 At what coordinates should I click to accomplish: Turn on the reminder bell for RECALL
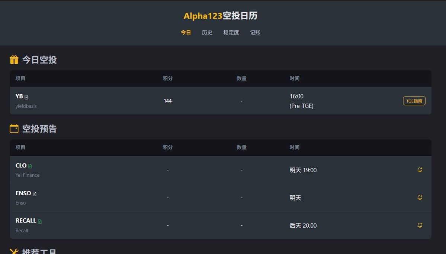tap(420, 225)
